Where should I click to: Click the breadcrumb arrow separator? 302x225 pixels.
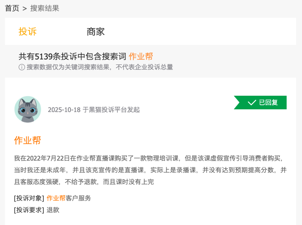coord(25,8)
